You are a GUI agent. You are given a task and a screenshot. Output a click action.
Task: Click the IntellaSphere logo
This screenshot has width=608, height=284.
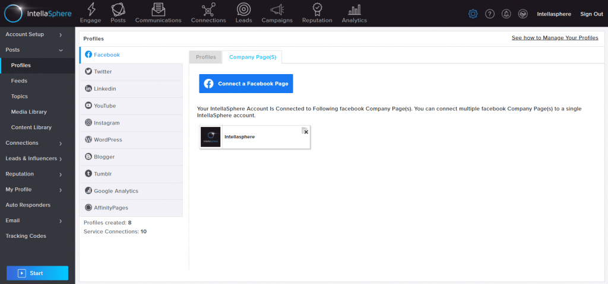37,13
